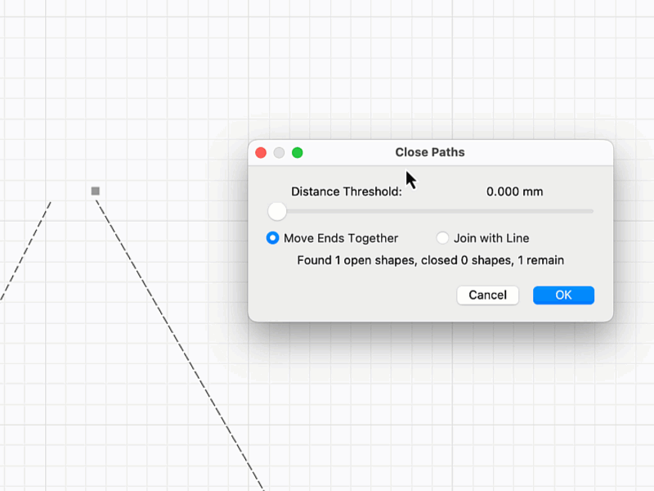654x491 pixels.
Task: Close the dialog with the red button
Action: (x=262, y=152)
